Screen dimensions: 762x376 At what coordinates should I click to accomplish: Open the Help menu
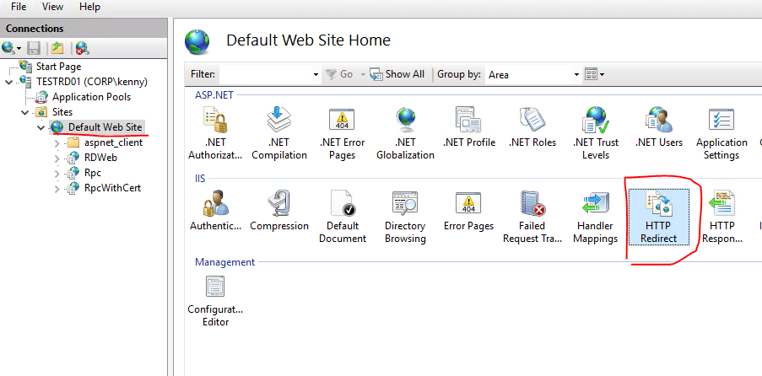point(89,7)
